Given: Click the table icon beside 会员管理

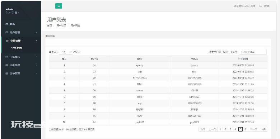Looking at the screenshot, I should pos(7,40).
